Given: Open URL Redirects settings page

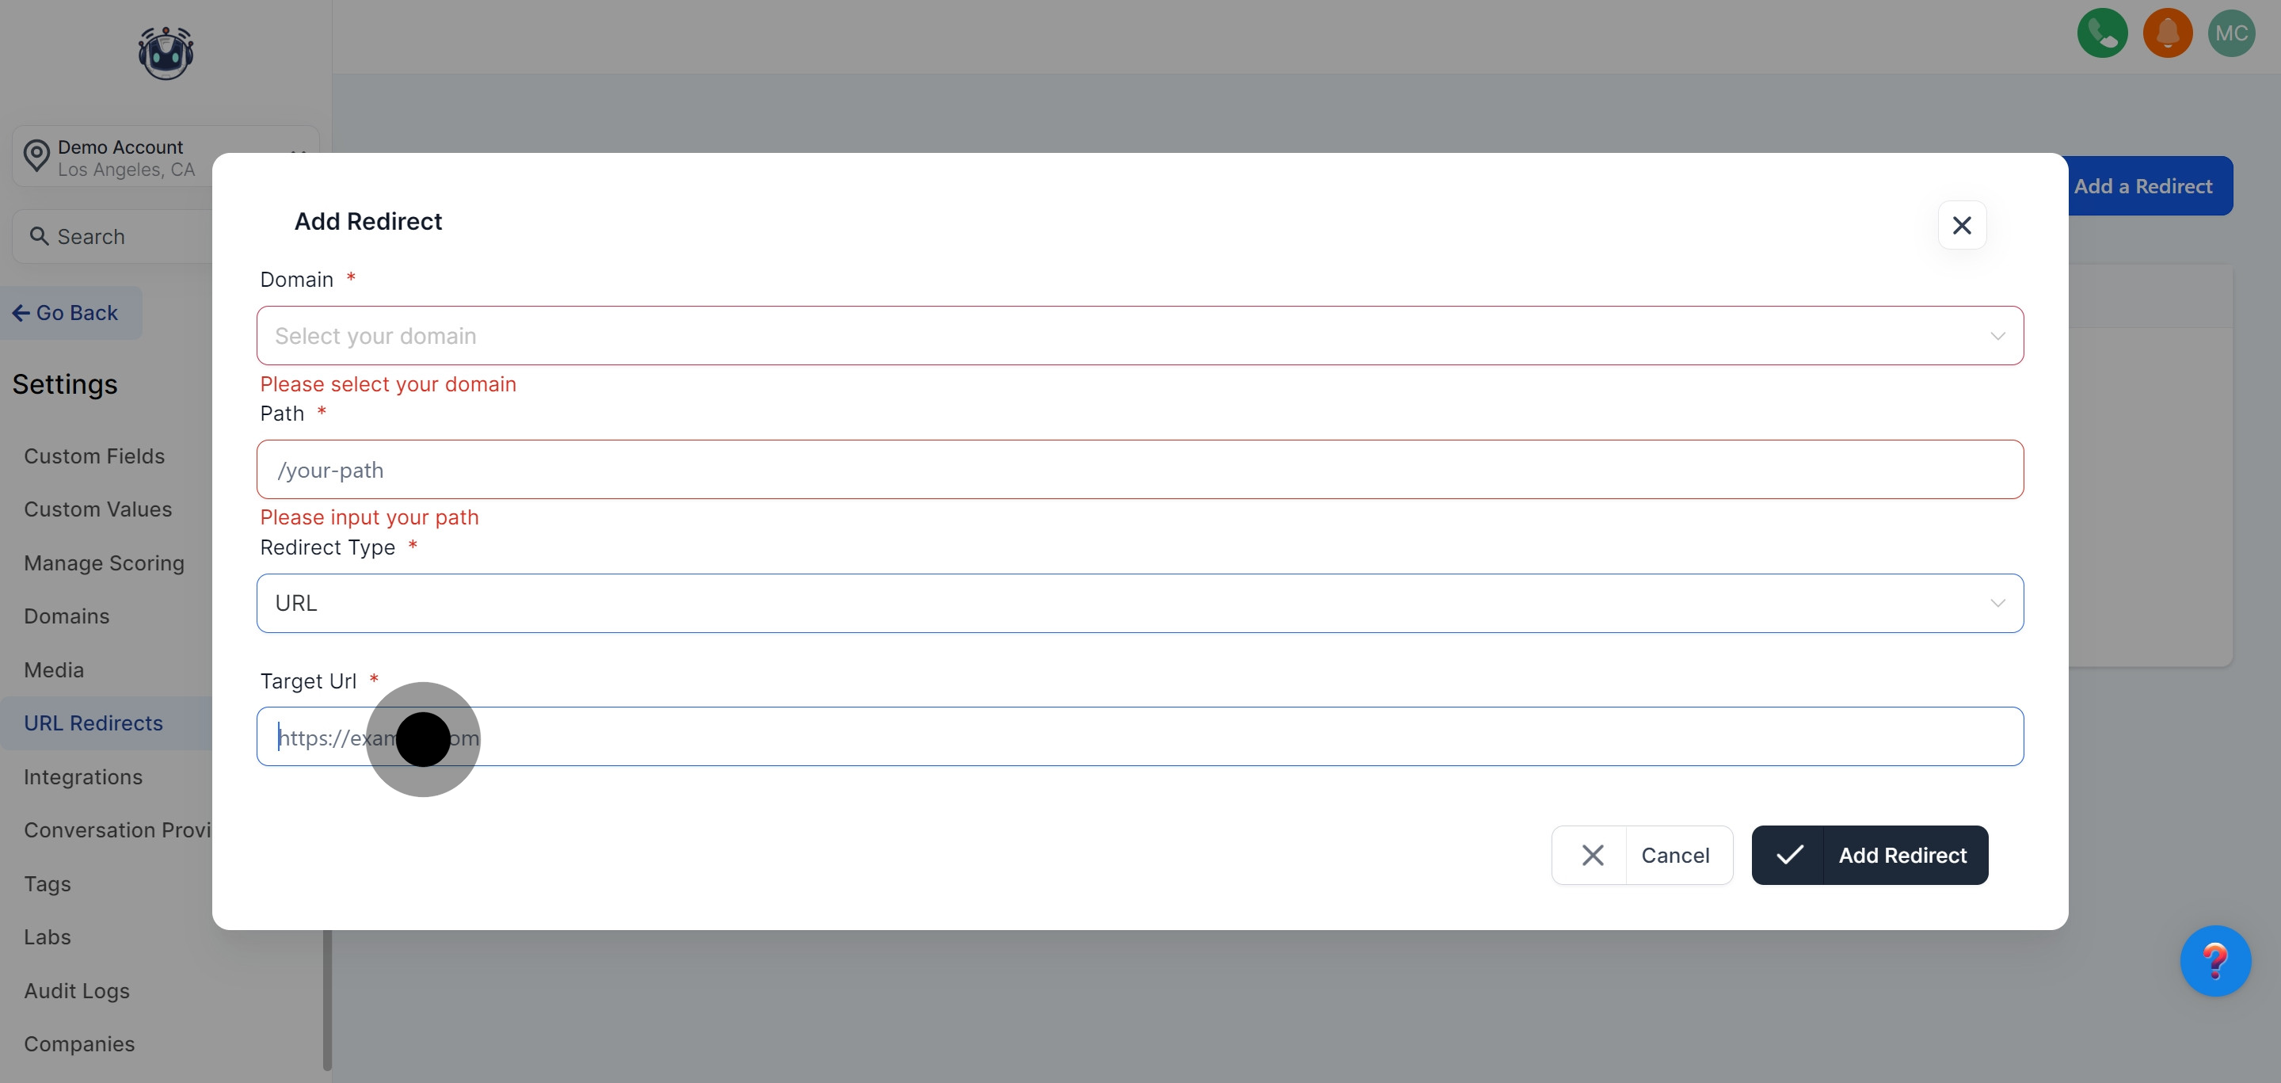Looking at the screenshot, I should [x=93, y=723].
